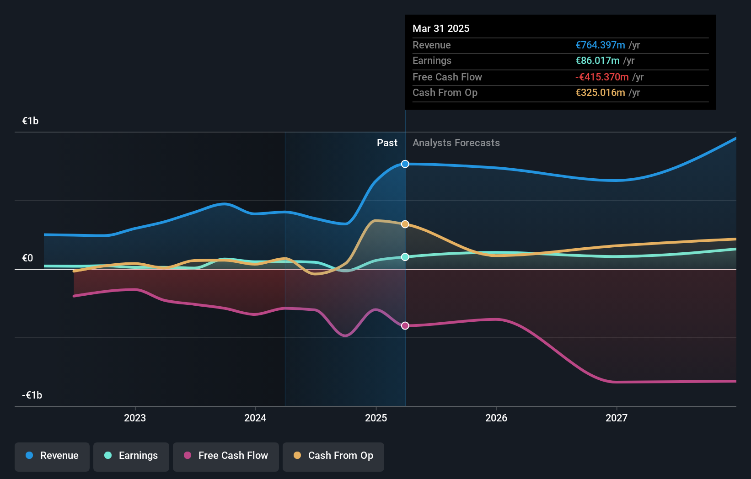751x479 pixels.
Task: Select the 2026 x-axis label
Action: pos(496,418)
